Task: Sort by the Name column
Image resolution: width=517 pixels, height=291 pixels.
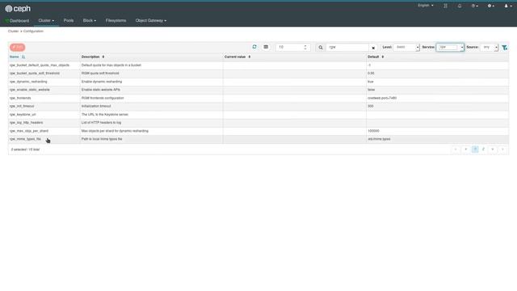Action: 17,57
